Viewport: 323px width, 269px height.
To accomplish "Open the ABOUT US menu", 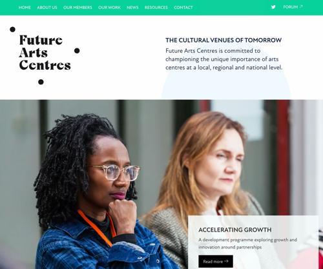I will 47,8.
